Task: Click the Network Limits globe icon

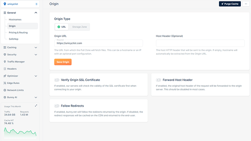Action: (5, 90)
